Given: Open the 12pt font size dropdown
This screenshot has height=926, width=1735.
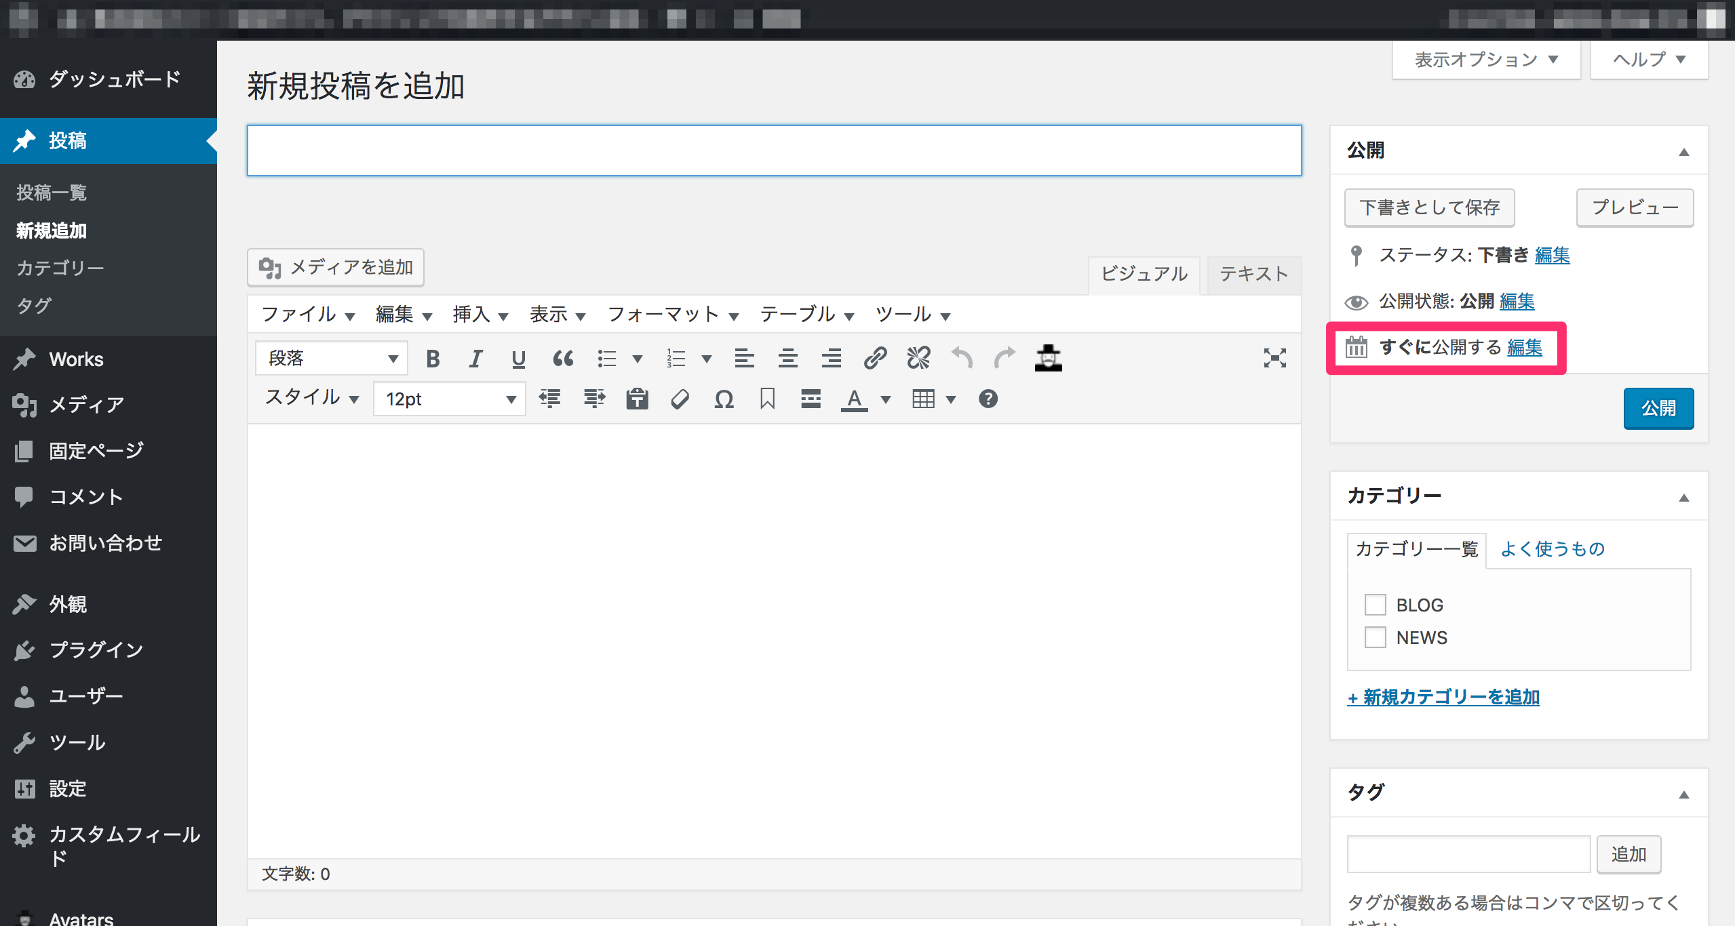Looking at the screenshot, I should 449,399.
